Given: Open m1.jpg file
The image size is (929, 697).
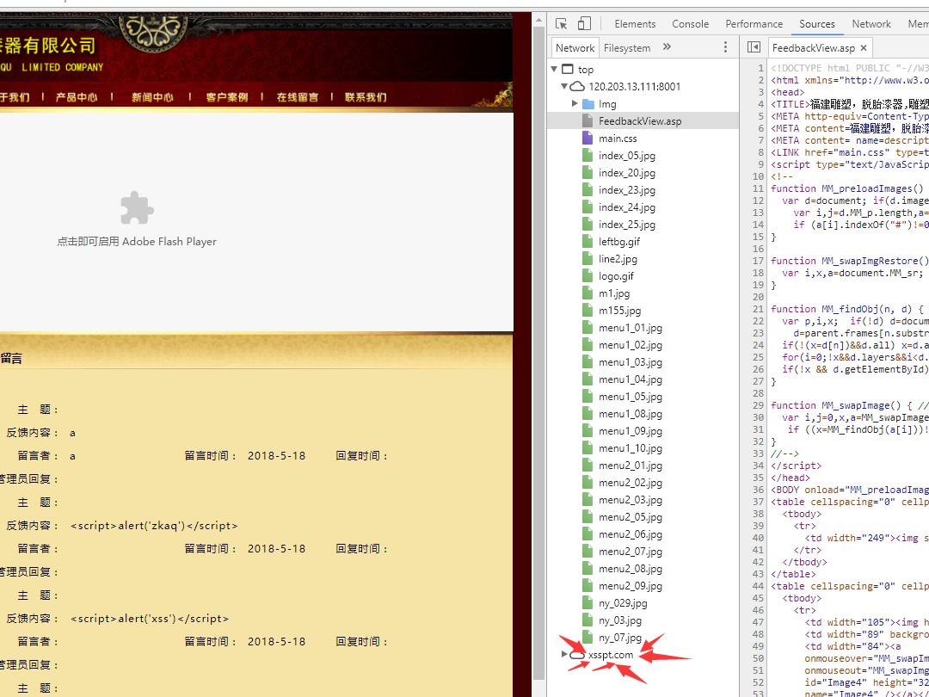Looking at the screenshot, I should 614,293.
